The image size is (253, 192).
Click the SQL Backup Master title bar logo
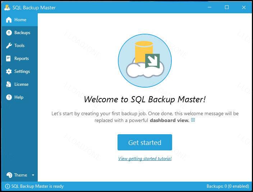[x=7, y=8]
